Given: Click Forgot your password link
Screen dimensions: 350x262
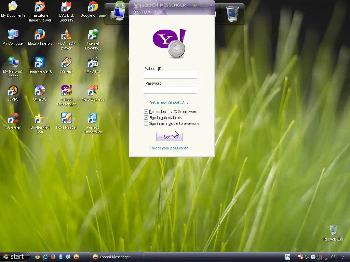Looking at the screenshot, I should [169, 148].
